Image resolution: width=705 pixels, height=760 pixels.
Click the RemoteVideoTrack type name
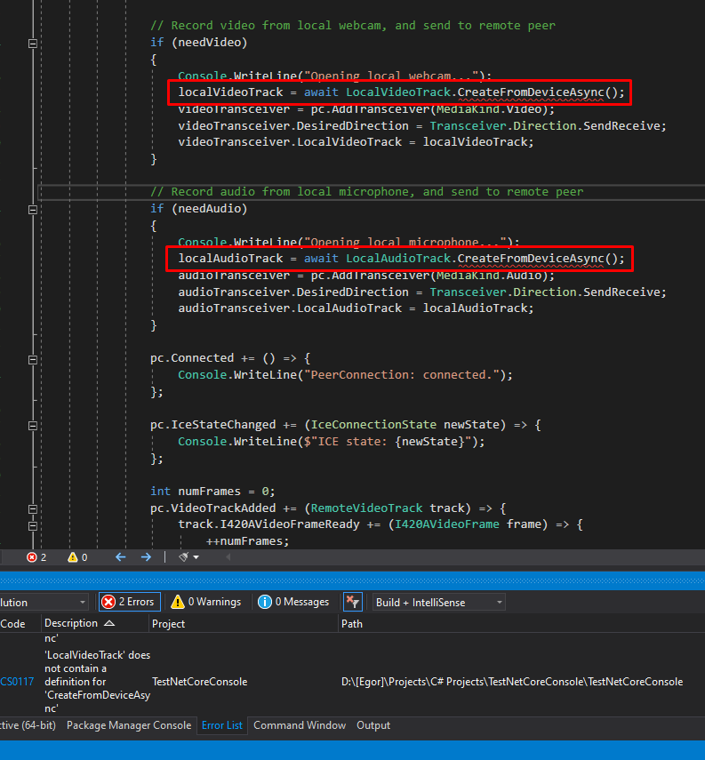coord(366,508)
